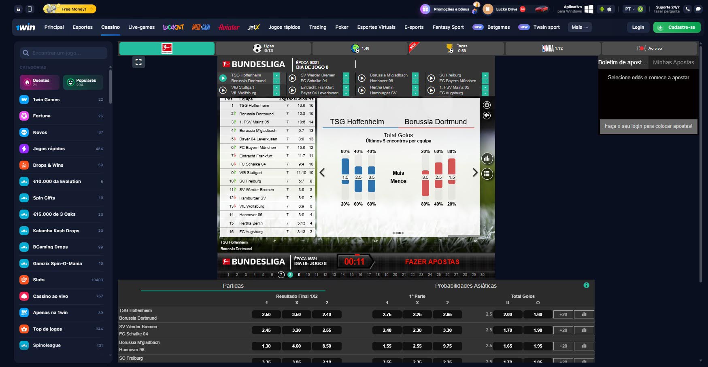Select odds 2.50 for TSG Hoffenheim win
Screen dimensions: 708x367
[266, 314]
